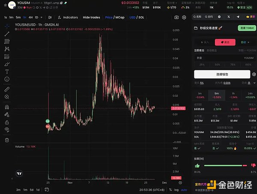Choose 25% sell amount
The height and width of the screenshot is (194, 257).
(202, 65)
